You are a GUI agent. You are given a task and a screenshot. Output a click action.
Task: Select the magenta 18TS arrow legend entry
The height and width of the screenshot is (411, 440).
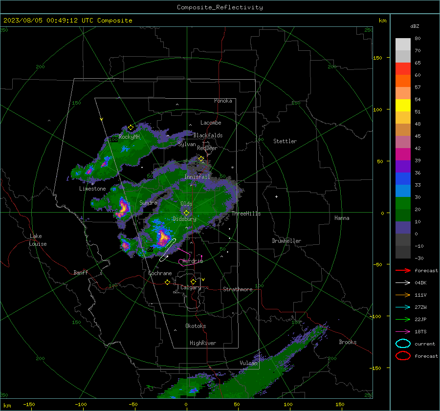[403, 332]
